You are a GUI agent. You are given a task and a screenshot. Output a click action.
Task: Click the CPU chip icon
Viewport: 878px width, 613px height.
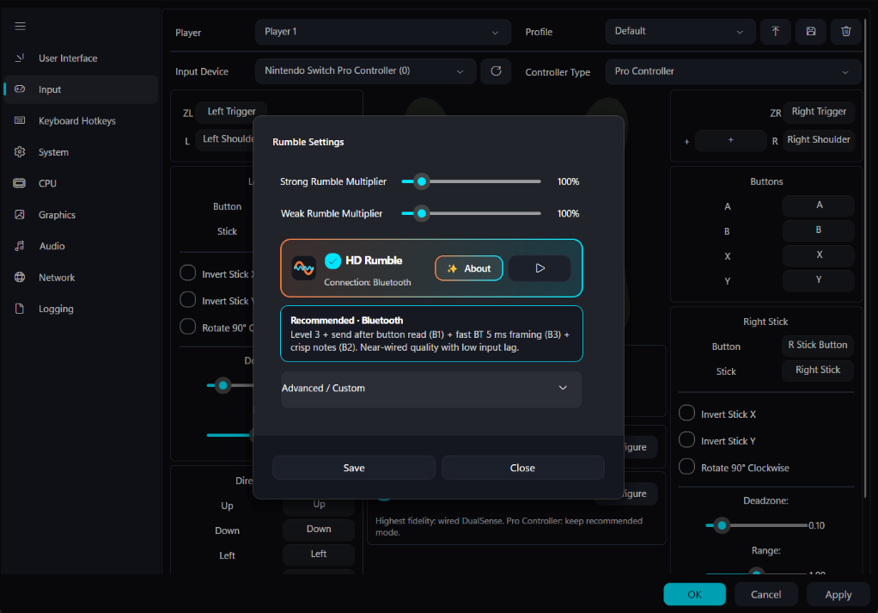[20, 183]
